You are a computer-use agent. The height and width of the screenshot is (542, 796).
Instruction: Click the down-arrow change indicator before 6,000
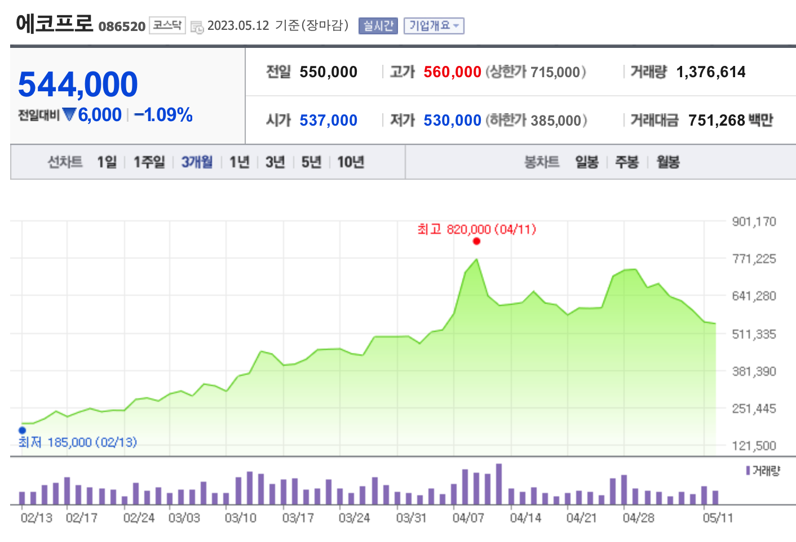(x=69, y=114)
